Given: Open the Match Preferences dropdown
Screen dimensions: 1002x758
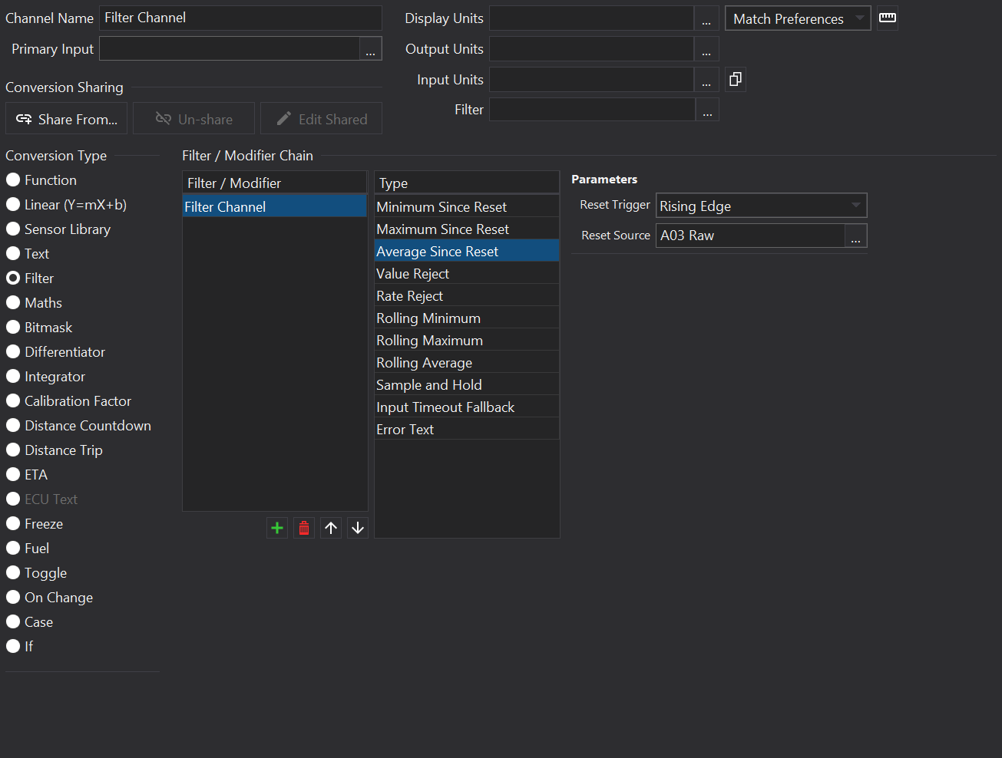Looking at the screenshot, I should coord(797,18).
